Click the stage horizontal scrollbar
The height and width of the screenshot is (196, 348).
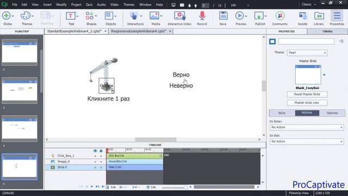click(156, 139)
